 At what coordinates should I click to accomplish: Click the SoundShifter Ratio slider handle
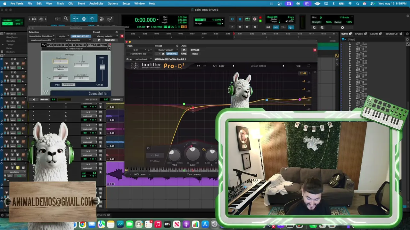pos(102,66)
